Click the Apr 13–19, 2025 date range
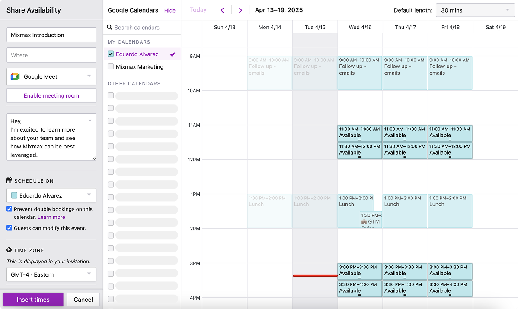The width and height of the screenshot is (518, 309). pos(279,10)
